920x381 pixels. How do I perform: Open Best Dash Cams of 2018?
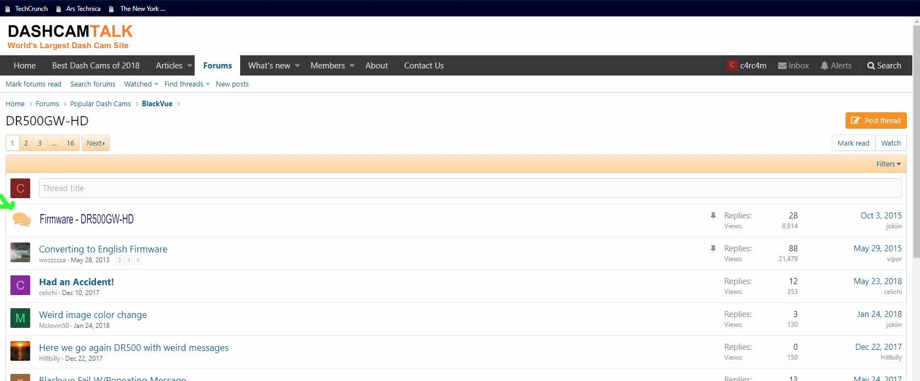pos(96,66)
